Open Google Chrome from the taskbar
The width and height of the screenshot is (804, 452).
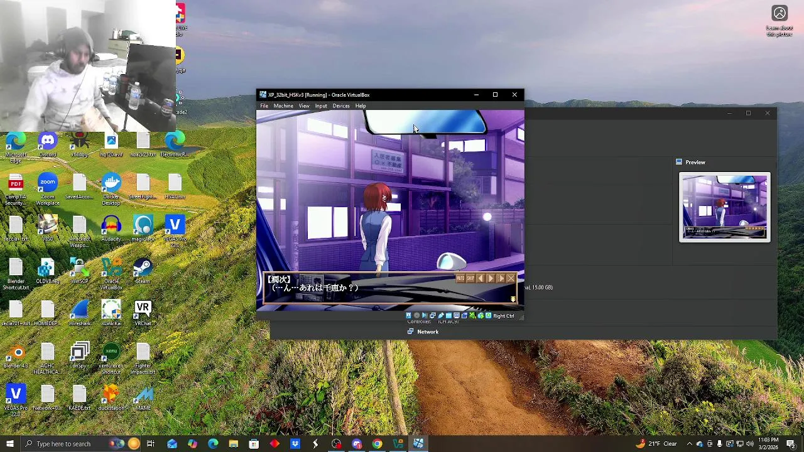pyautogui.click(x=377, y=444)
